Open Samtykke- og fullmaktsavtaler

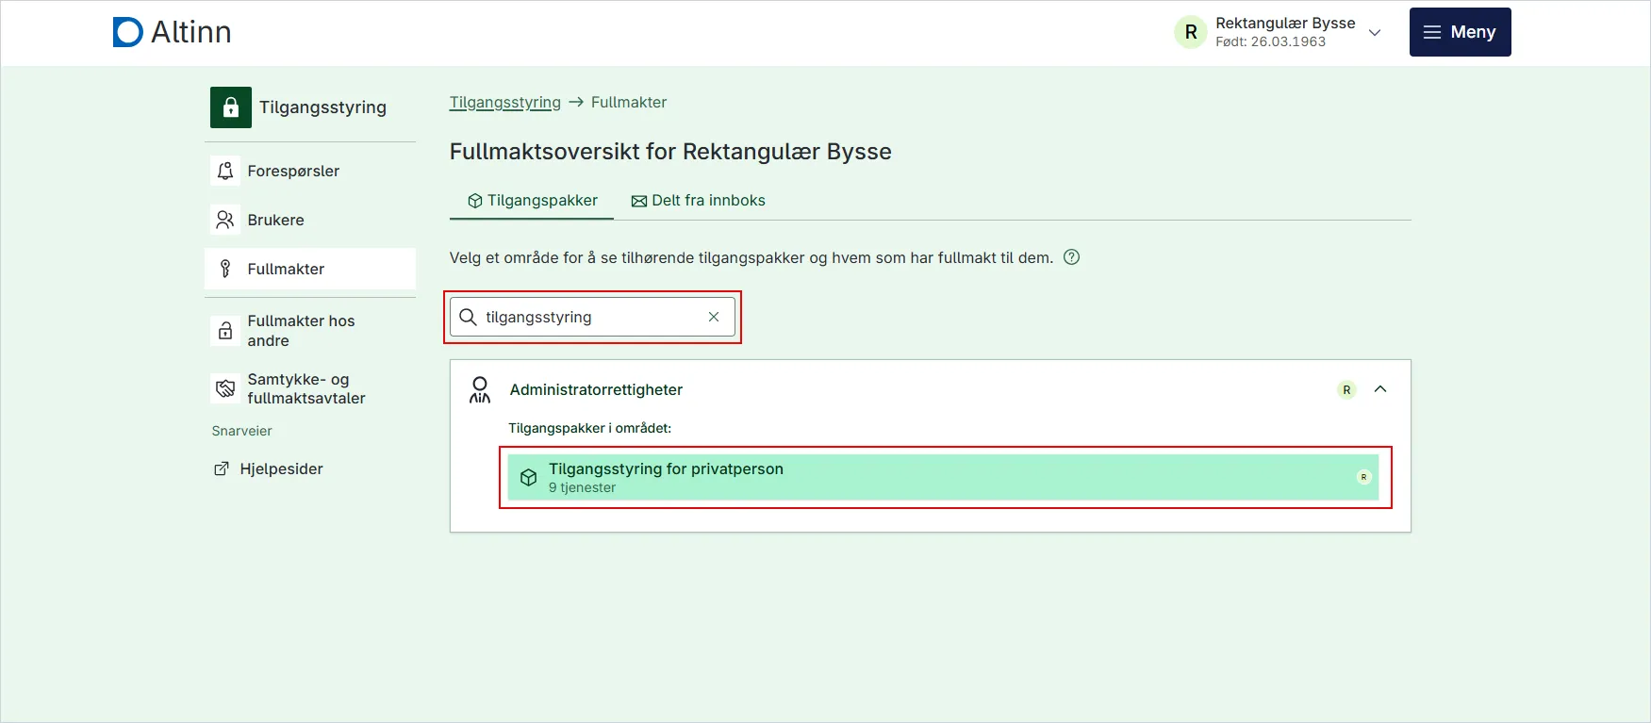[x=310, y=388]
